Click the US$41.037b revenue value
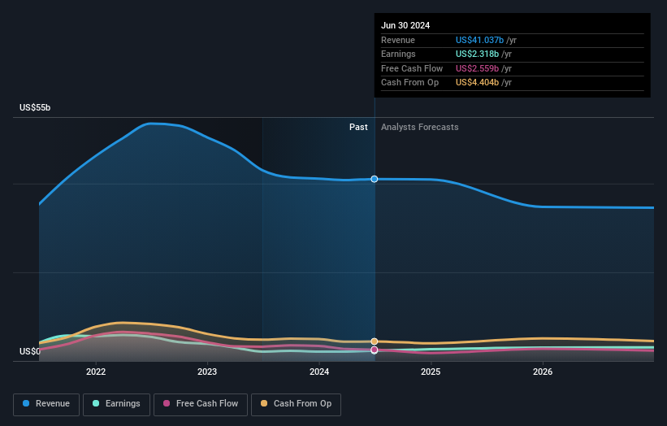Screen dimensions: 667x426 tap(479, 40)
